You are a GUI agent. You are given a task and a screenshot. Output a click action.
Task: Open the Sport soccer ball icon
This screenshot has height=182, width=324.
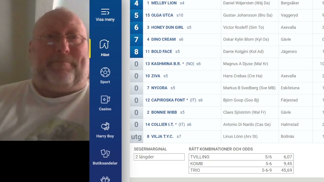105,72
